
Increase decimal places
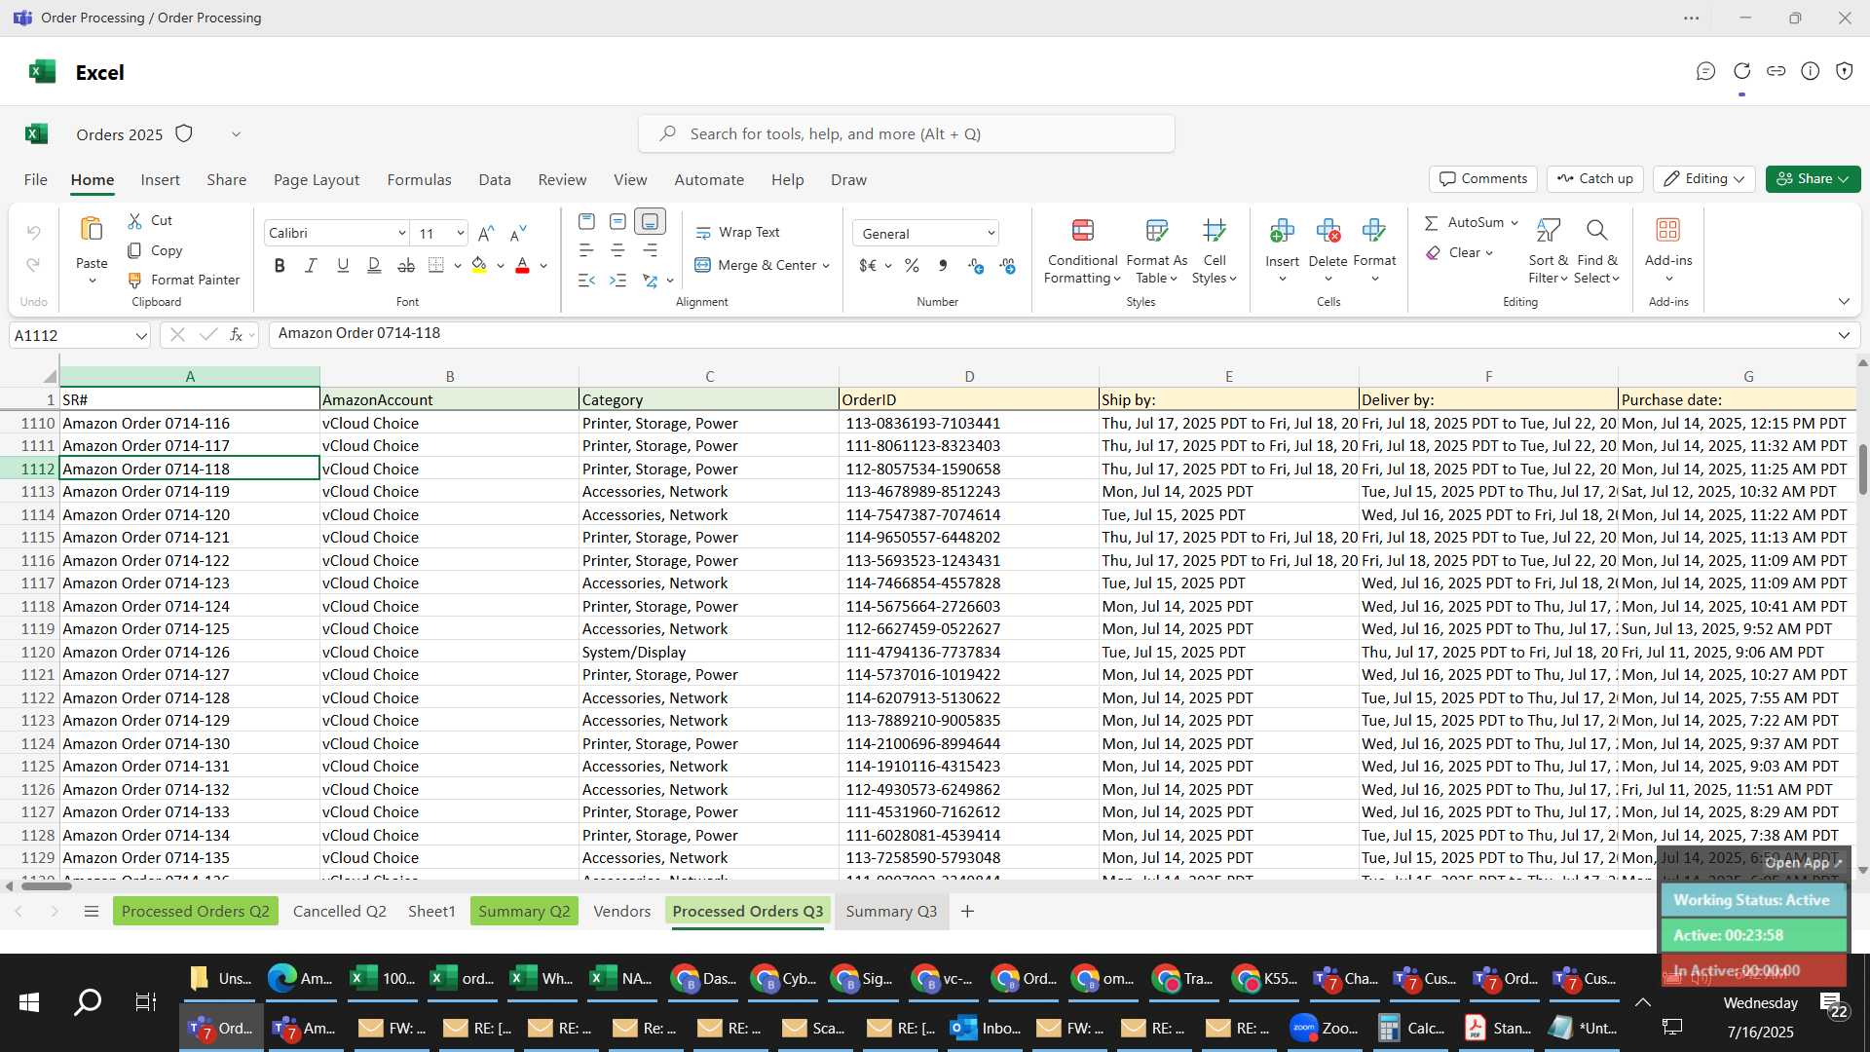click(976, 265)
